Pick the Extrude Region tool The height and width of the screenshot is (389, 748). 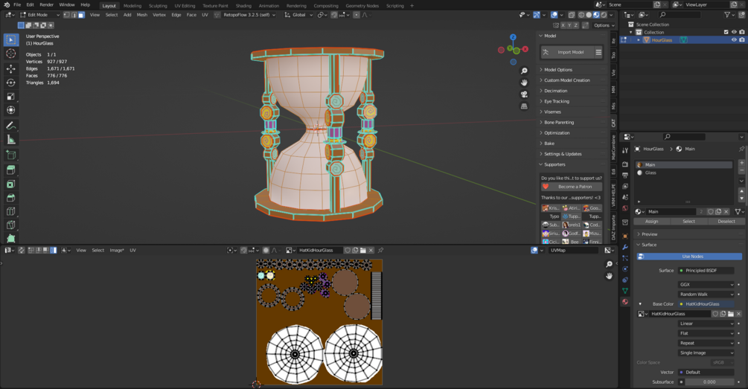click(x=10, y=170)
